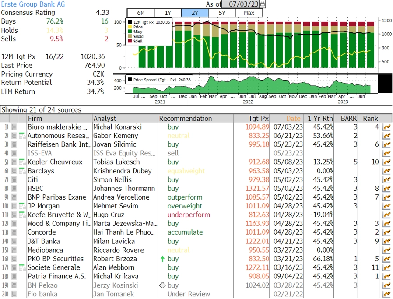The image size is (393, 299).
Task: Click the green %Buy legend swatch
Action: [130, 32]
